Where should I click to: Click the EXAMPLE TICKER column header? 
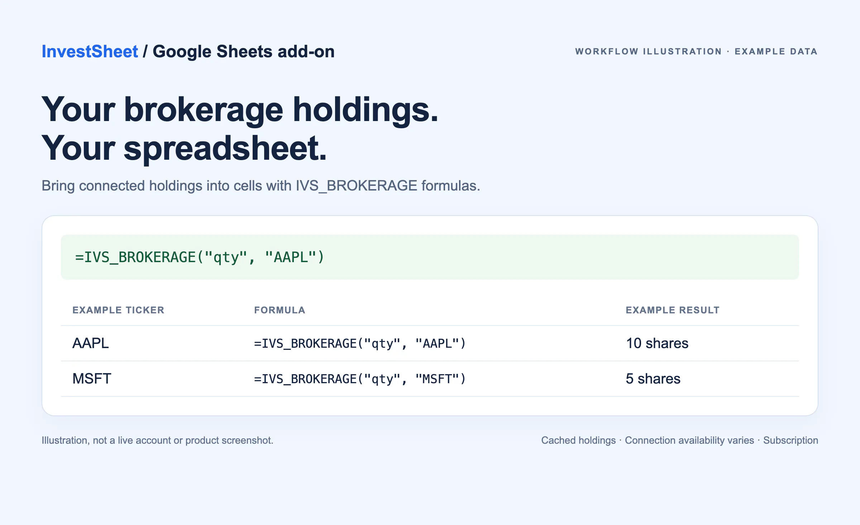118,310
